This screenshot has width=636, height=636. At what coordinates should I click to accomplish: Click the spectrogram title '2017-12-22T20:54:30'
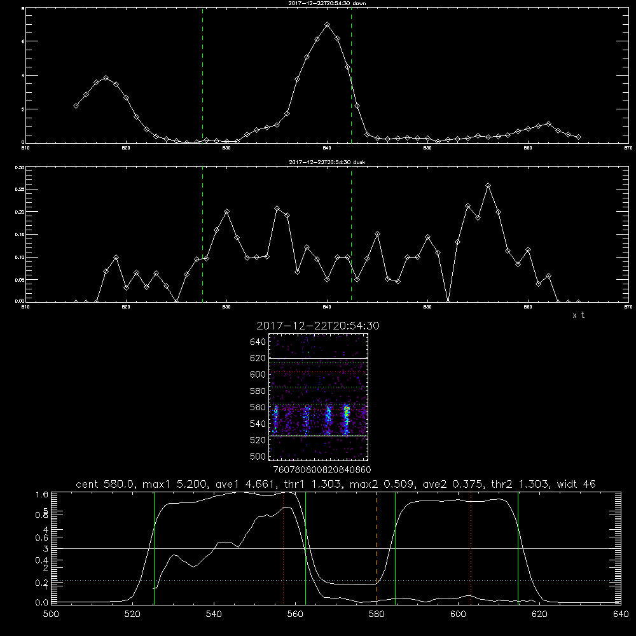(318, 326)
